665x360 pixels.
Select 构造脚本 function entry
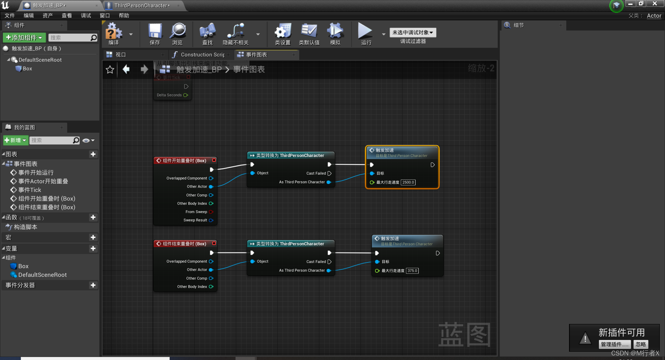[26, 227]
